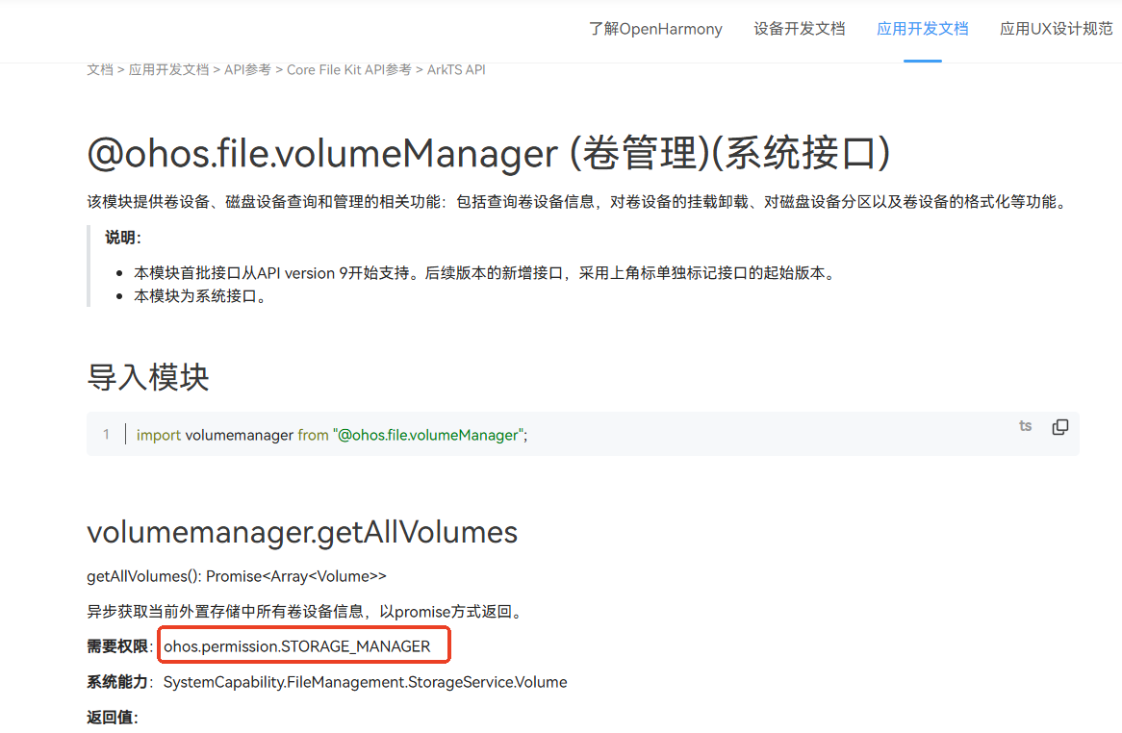
Task: Click getAllVolumes(): Promise signature line
Action: click(x=236, y=576)
